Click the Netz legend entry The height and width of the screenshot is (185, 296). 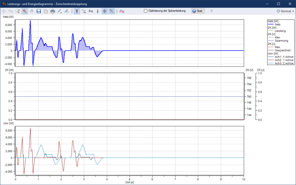(278, 24)
